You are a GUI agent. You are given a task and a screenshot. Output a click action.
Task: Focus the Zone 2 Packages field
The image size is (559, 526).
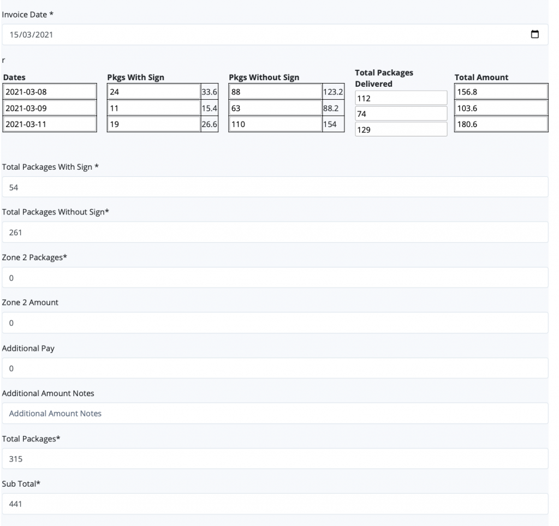pyautogui.click(x=275, y=278)
